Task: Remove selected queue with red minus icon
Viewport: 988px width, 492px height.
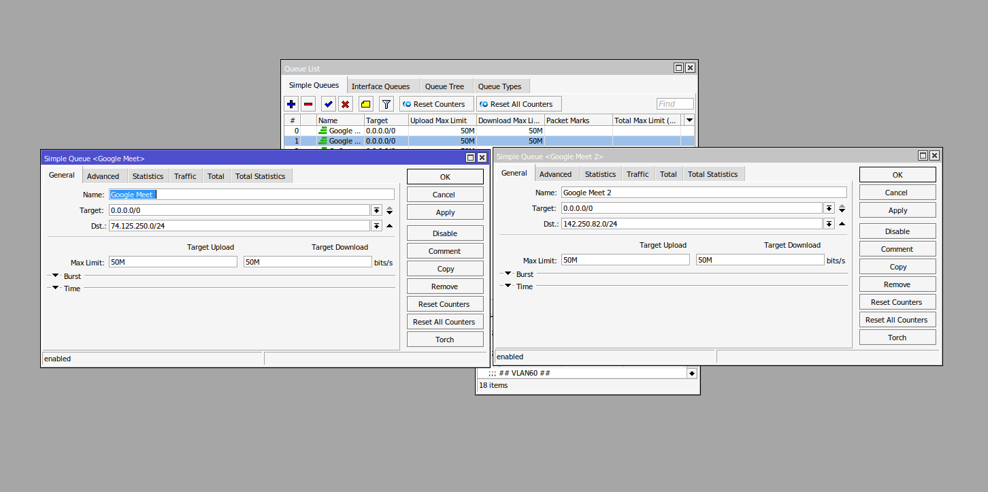Action: click(308, 104)
